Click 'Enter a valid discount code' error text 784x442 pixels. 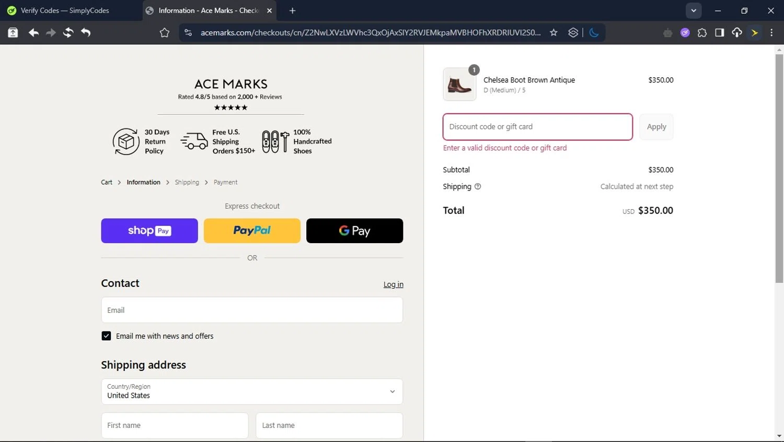pyautogui.click(x=505, y=148)
